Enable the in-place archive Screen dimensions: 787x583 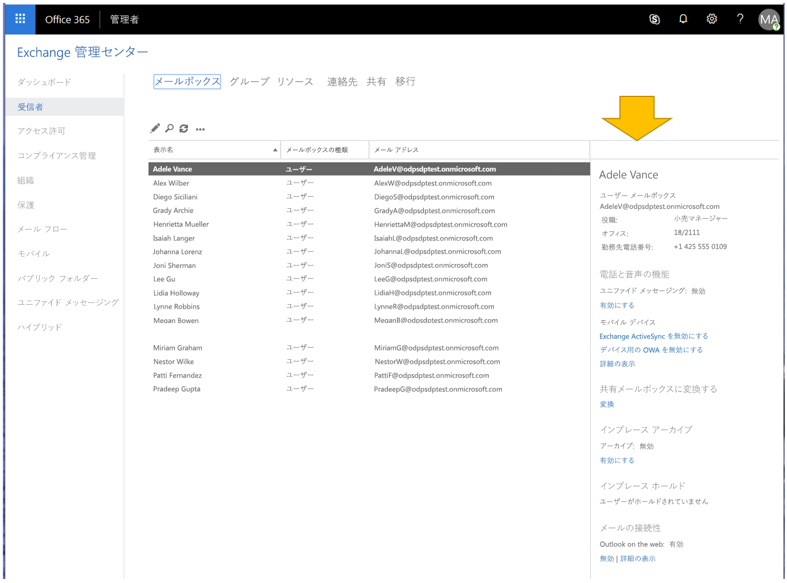tap(617, 460)
